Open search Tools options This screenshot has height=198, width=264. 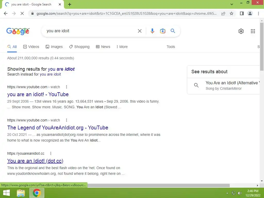171,47
